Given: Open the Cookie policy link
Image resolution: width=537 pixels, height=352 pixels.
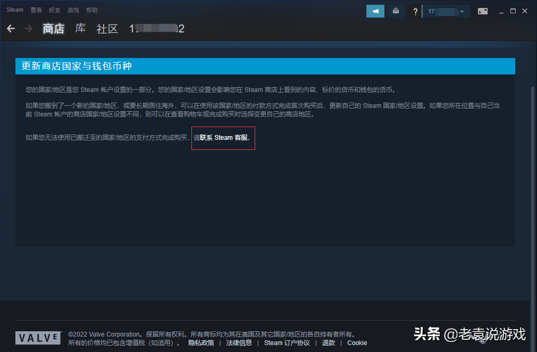Looking at the screenshot, I should click(x=357, y=342).
